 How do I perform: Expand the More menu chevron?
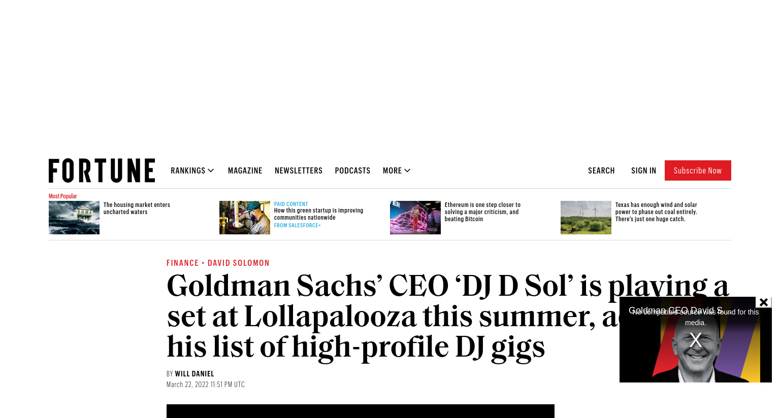tap(407, 170)
